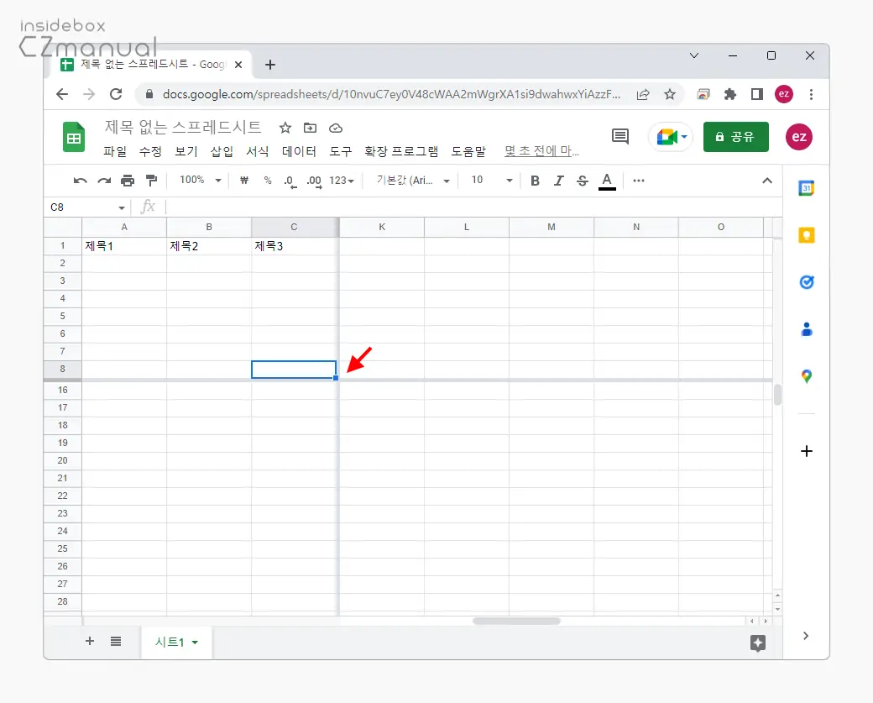This screenshot has height=703, width=873.
Task: Toggle bold formatting
Action: coord(535,181)
